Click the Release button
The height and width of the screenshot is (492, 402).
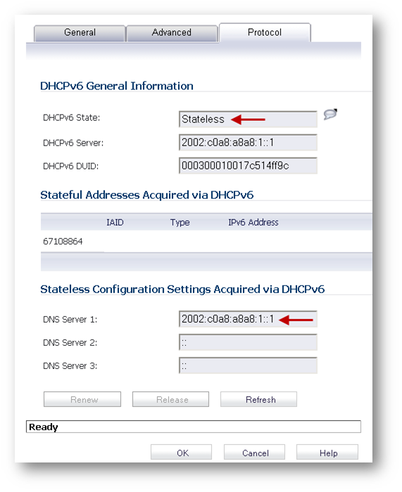170,399
